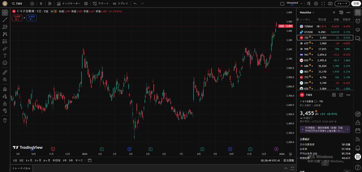The width and height of the screenshot is (362, 172).
Task: Toggle stay-in-drawing-mode pencil lock
Action: pos(5,97)
